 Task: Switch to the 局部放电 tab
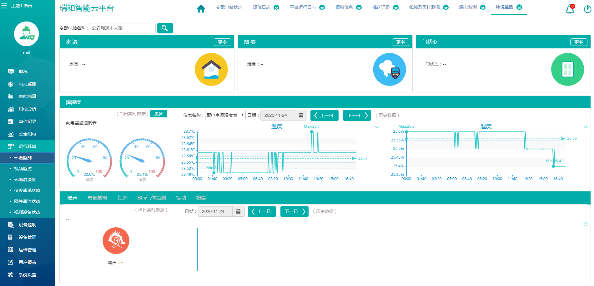coord(97,198)
